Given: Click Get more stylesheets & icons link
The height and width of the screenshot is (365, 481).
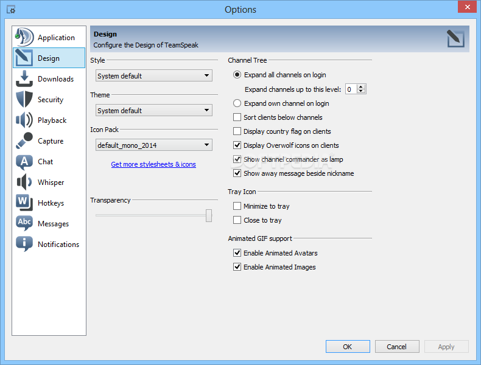Looking at the screenshot, I should pyautogui.click(x=153, y=164).
